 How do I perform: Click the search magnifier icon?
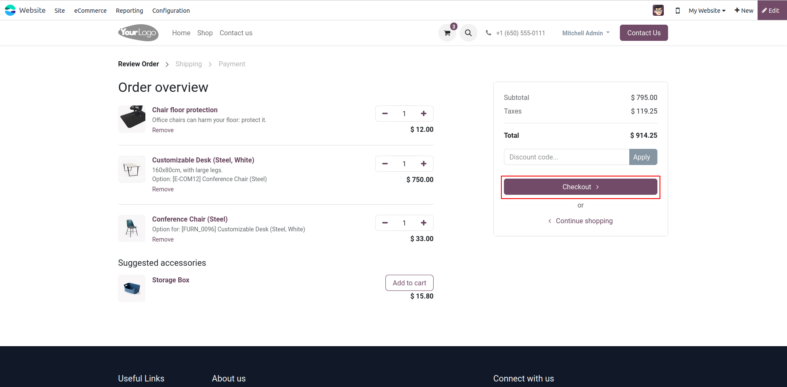tap(468, 33)
